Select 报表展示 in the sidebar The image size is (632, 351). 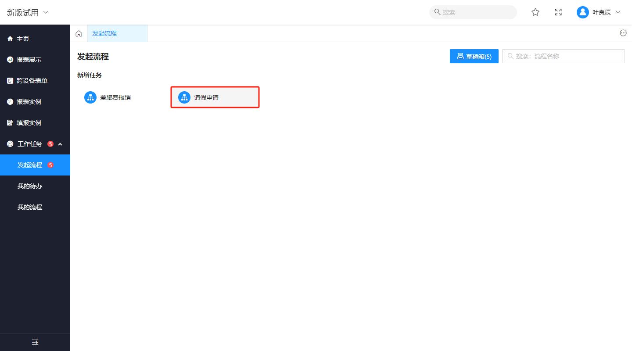(x=29, y=60)
